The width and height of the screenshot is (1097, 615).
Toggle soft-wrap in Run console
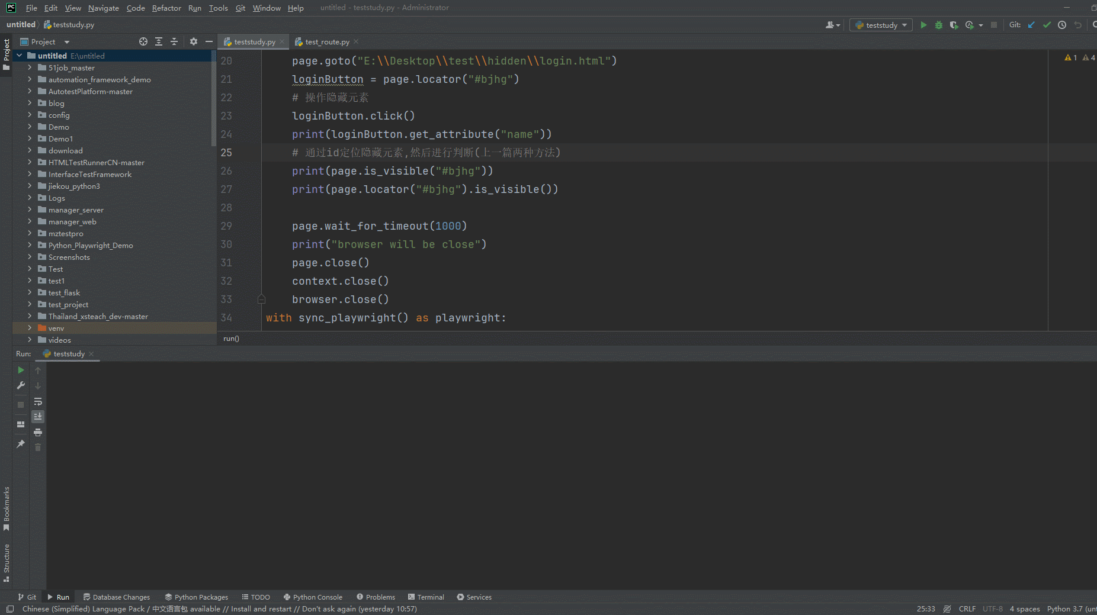click(x=38, y=402)
